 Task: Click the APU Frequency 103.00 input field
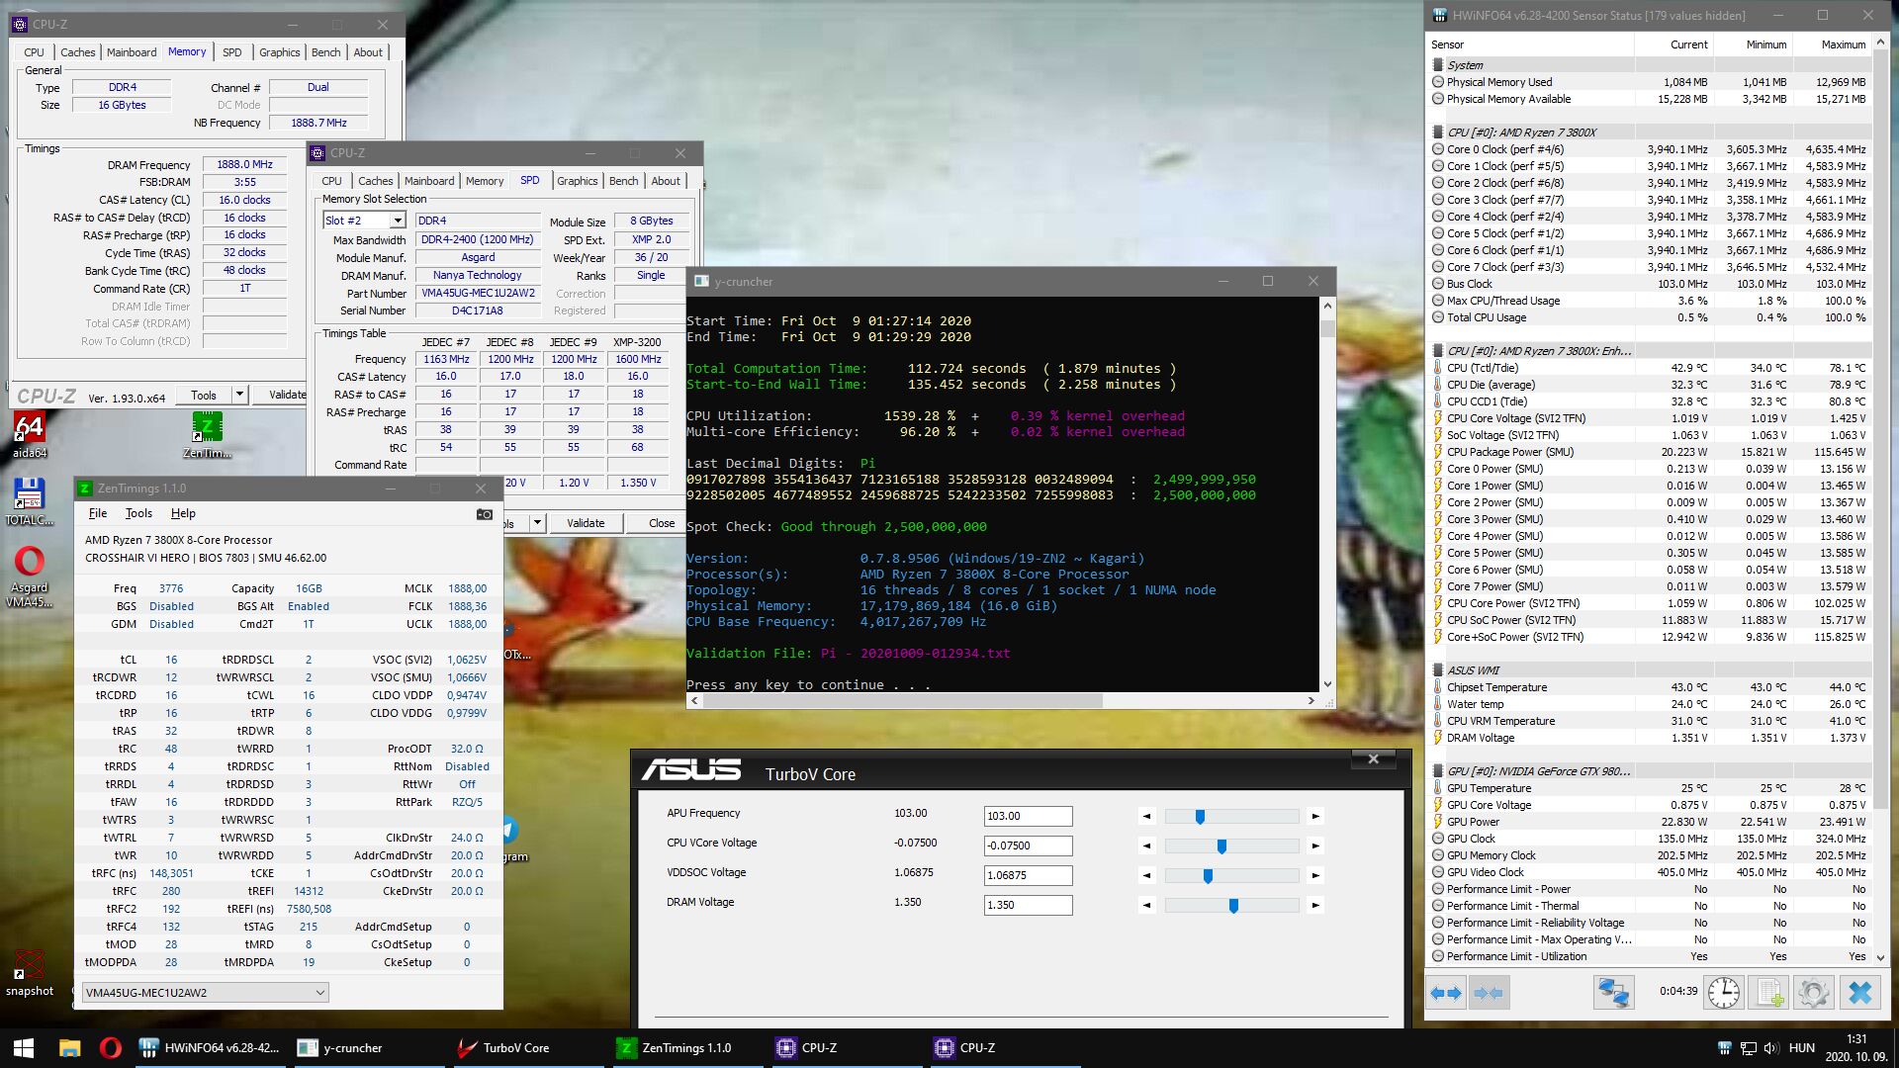tap(1028, 816)
